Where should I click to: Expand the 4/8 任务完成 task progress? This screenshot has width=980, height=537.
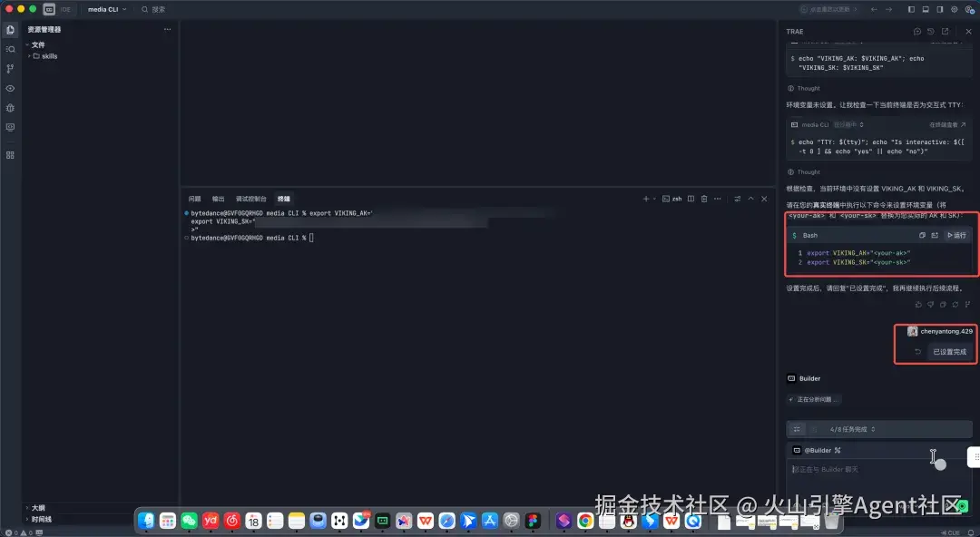[852, 429]
